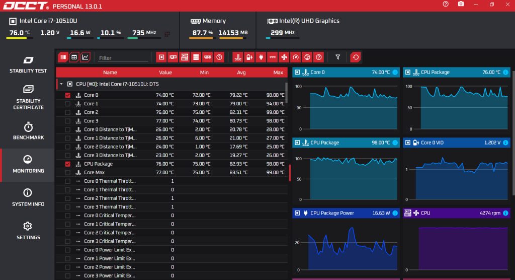Image resolution: width=515 pixels, height=280 pixels.
Task: Check the Core 3 sensor checkbox
Action: point(68,121)
